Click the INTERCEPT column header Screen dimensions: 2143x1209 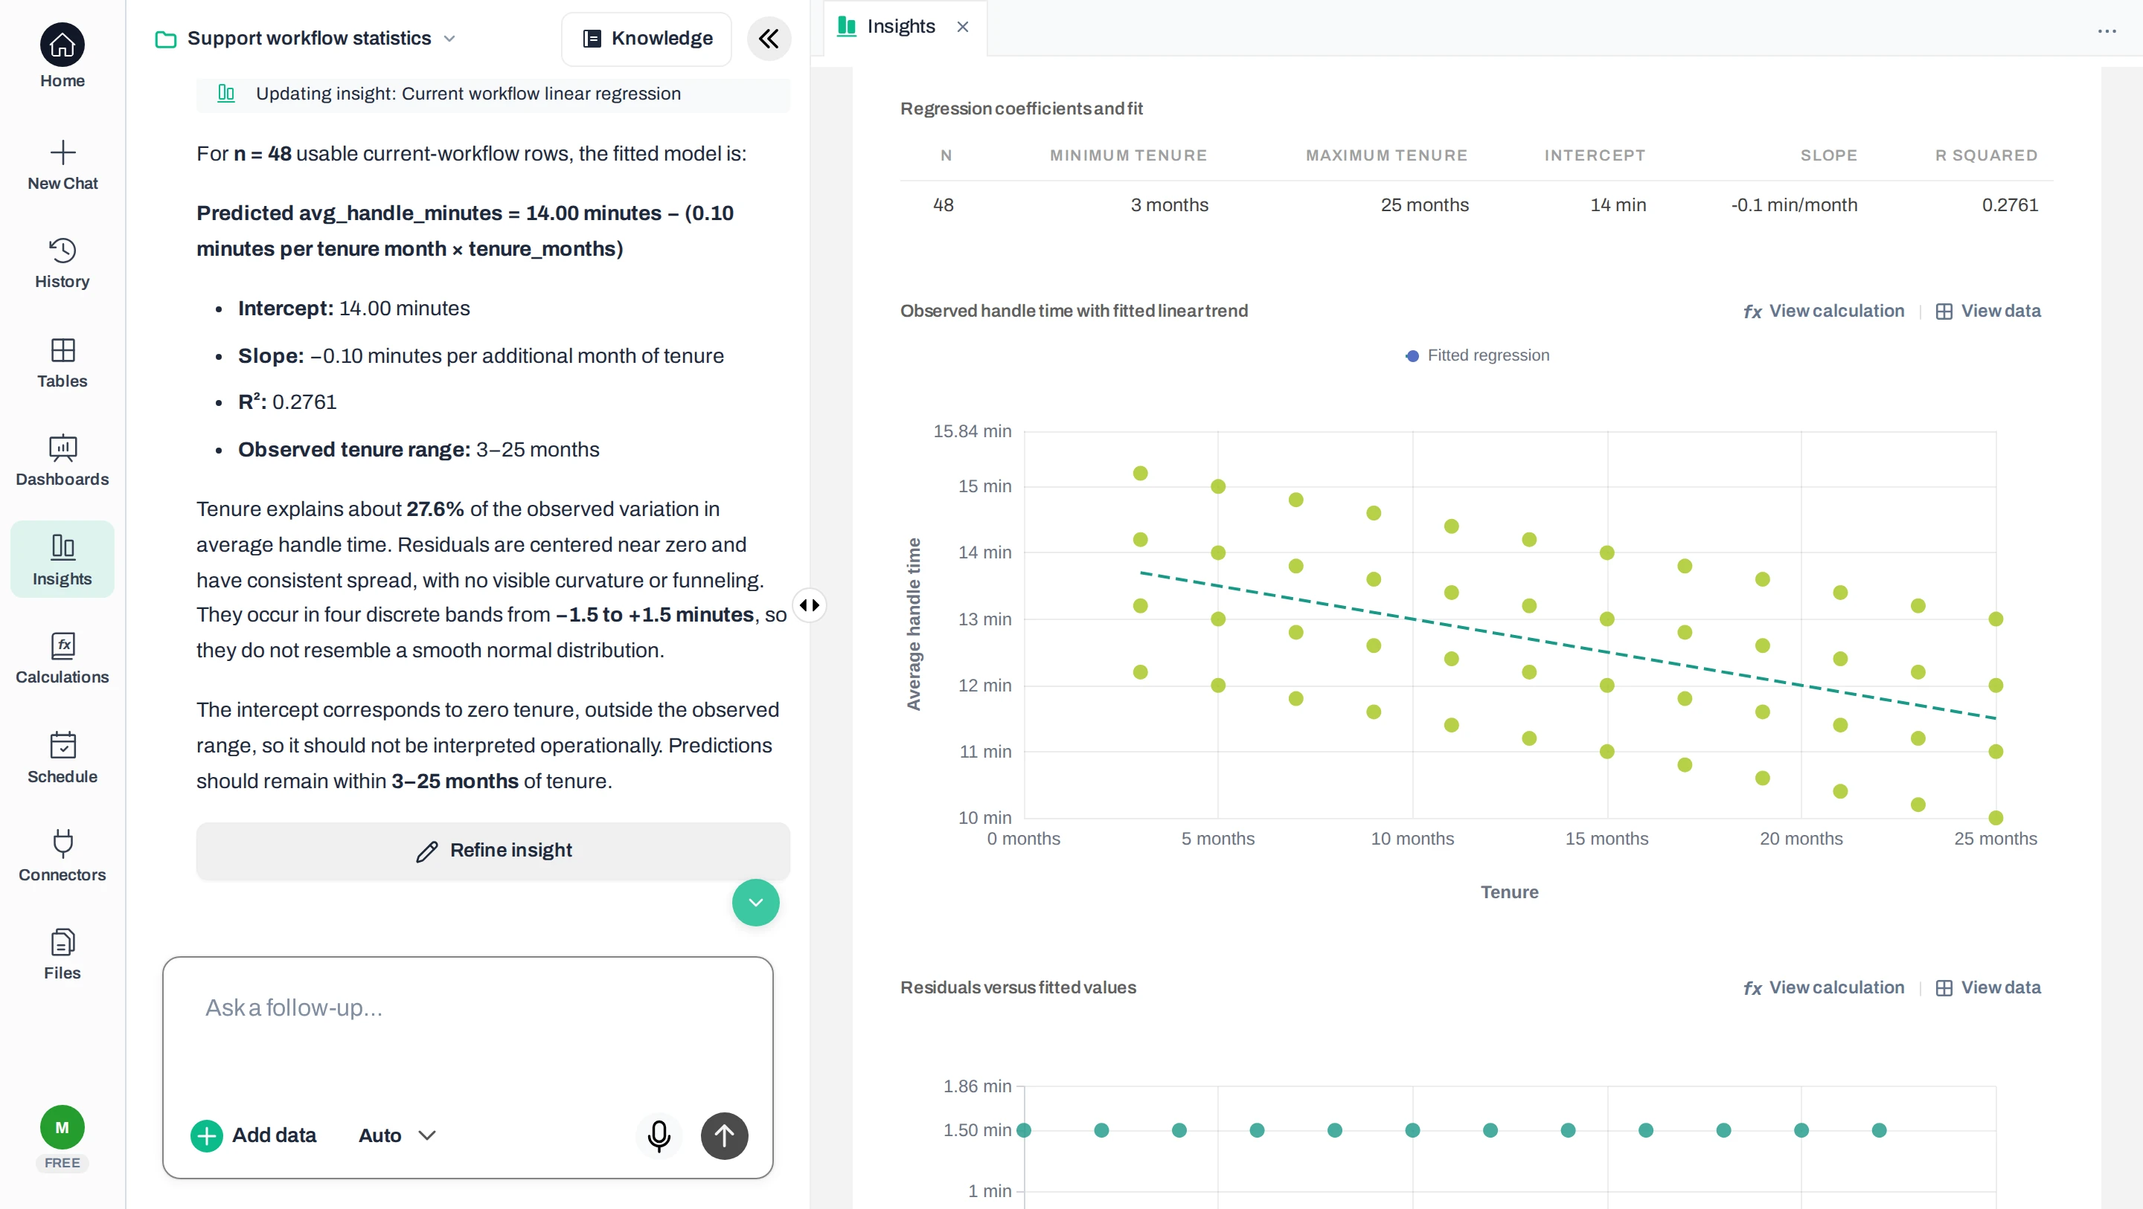[x=1595, y=155]
